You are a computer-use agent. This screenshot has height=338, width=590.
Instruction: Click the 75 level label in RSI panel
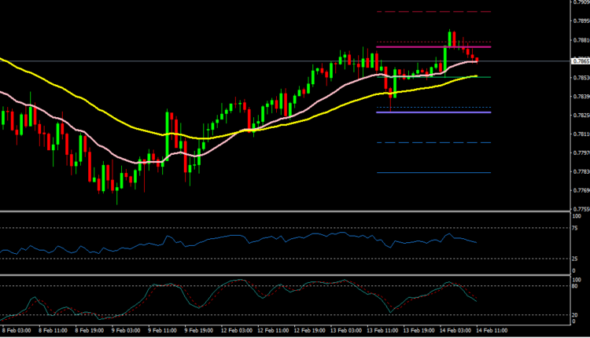[x=577, y=228]
